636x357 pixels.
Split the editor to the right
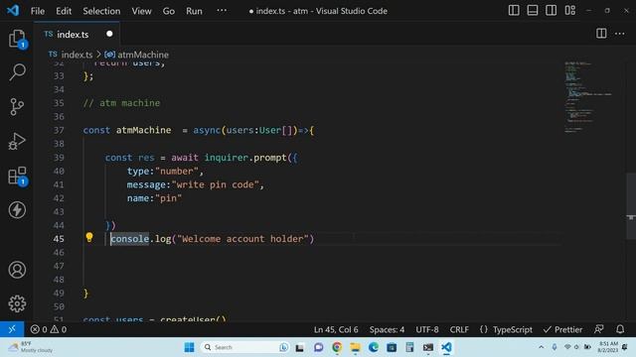[601, 34]
